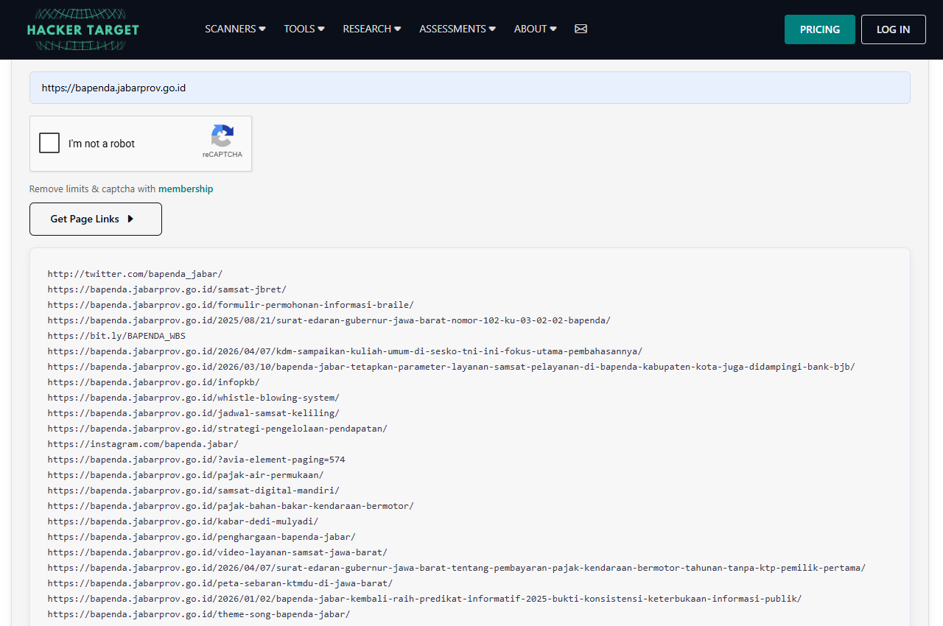Select the infopkb URL line
Image resolution: width=943 pixels, height=626 pixels.
pyautogui.click(x=154, y=381)
